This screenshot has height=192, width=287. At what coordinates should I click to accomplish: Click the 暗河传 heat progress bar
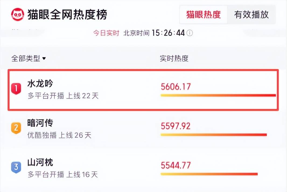tap(213, 135)
